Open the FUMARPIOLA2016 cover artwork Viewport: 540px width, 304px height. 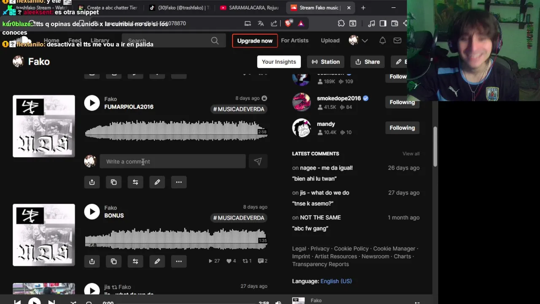coord(44,126)
